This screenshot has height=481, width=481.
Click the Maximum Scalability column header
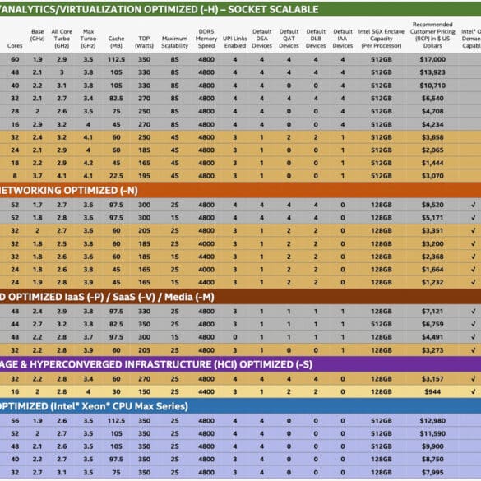click(174, 42)
